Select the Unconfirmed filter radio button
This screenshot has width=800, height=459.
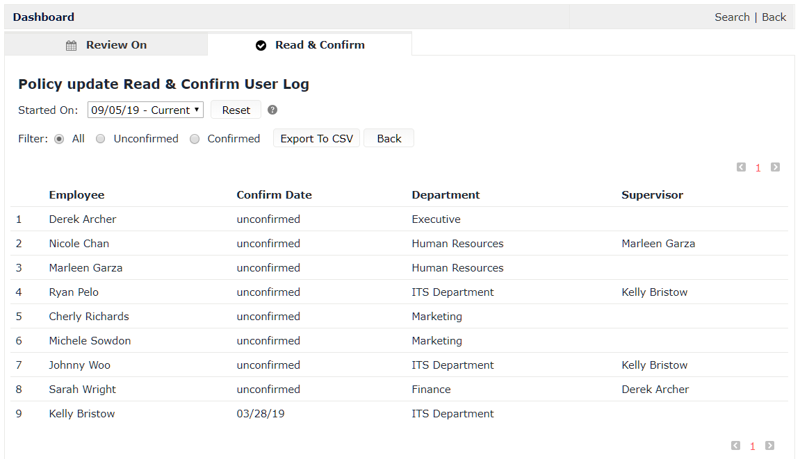point(101,139)
